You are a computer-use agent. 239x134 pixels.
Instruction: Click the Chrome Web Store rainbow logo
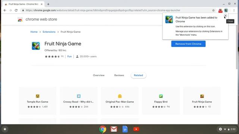tap(20, 19)
